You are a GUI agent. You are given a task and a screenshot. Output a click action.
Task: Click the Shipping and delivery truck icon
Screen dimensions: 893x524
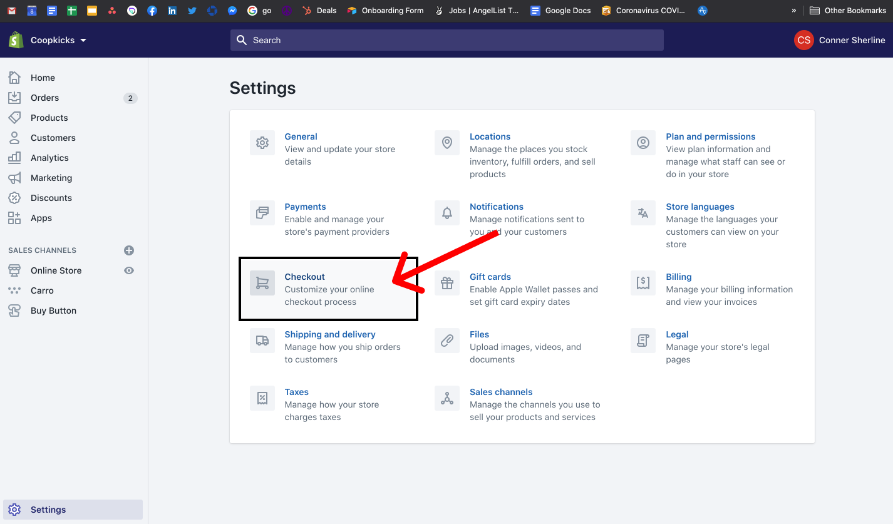262,341
